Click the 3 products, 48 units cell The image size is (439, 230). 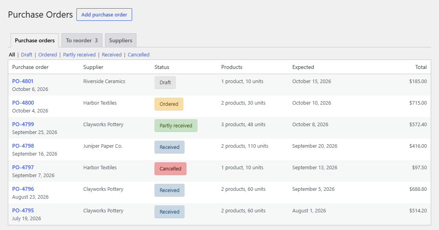243,125
